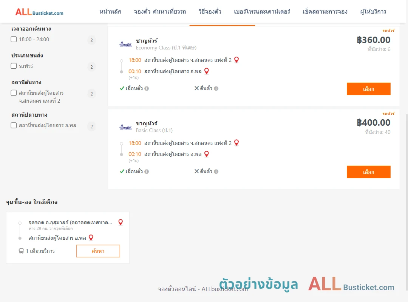This screenshot has height=302, width=408.
Task: Click info icon next to คืนตั๋ว on Economy Class card
Action: click(216, 88)
